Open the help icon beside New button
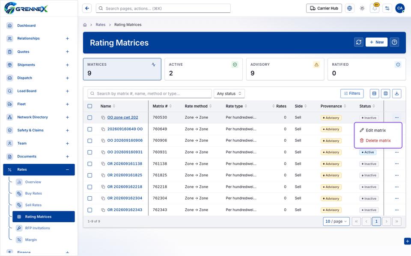 pos(394,42)
